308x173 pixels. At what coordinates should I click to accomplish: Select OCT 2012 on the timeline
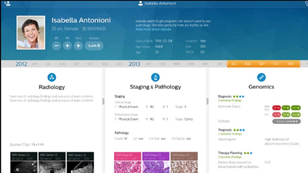point(90,64)
